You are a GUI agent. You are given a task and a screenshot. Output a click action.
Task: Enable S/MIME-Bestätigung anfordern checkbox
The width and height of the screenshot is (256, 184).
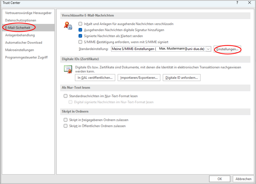pyautogui.click(x=80, y=42)
